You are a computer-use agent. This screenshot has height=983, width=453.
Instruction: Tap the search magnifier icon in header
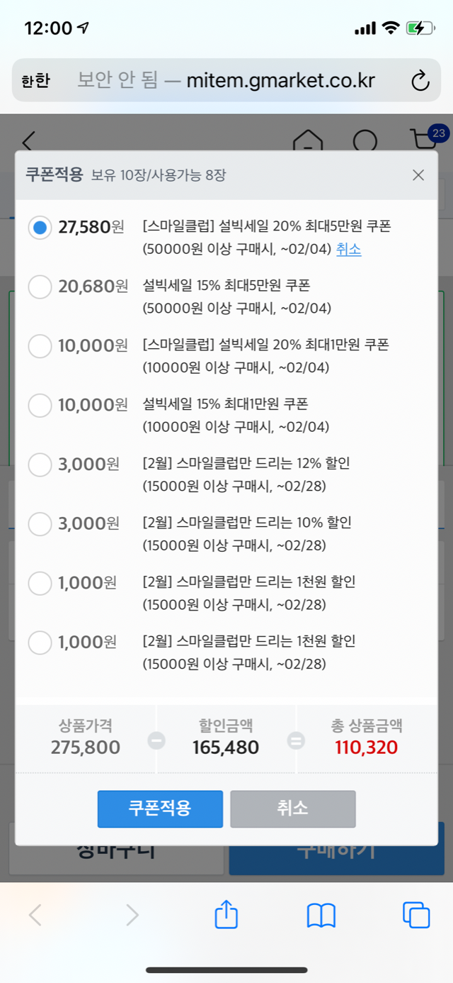coord(365,140)
